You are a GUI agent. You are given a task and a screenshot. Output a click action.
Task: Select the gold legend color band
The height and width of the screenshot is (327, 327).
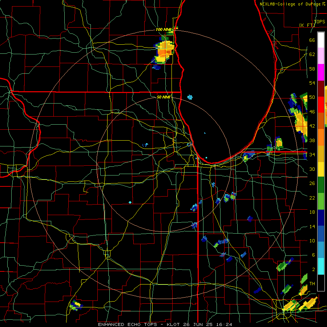321,153
